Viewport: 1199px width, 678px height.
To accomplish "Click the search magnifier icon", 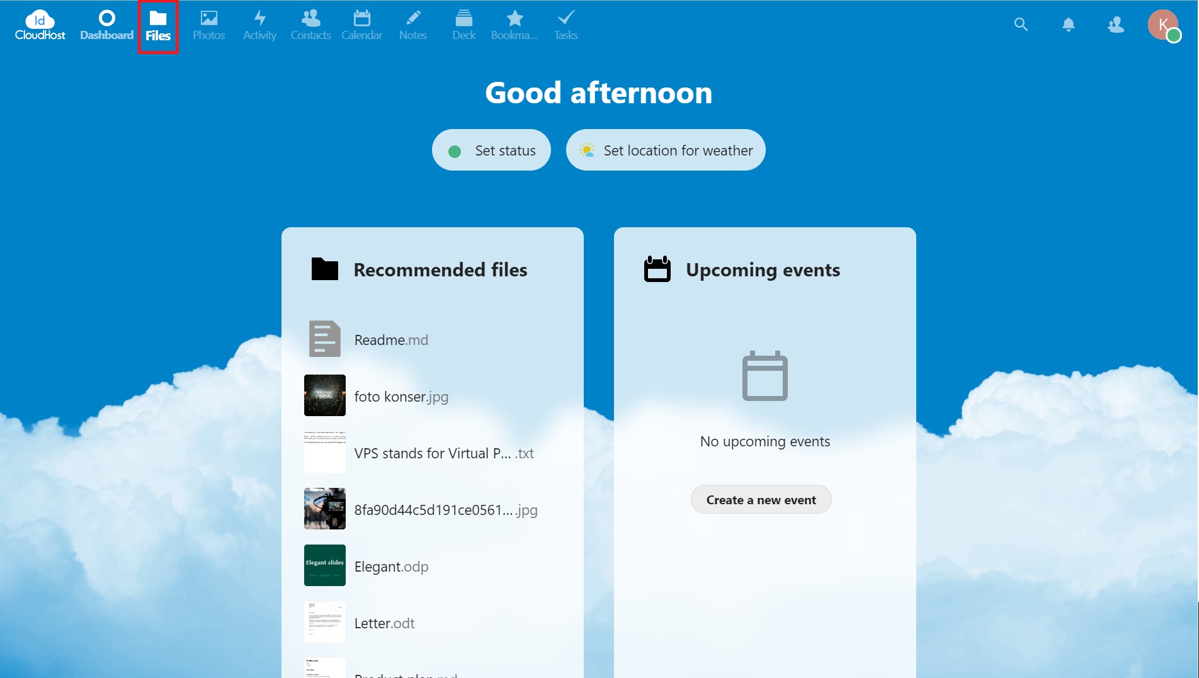I will [x=1021, y=25].
